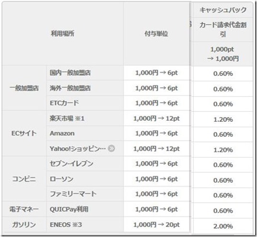Select the ガソリン category cell
257x237 pixels.
[x=24, y=225]
